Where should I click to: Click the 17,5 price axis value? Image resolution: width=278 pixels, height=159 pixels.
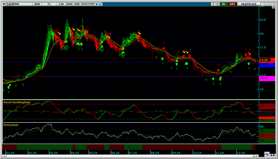(x=263, y=47)
